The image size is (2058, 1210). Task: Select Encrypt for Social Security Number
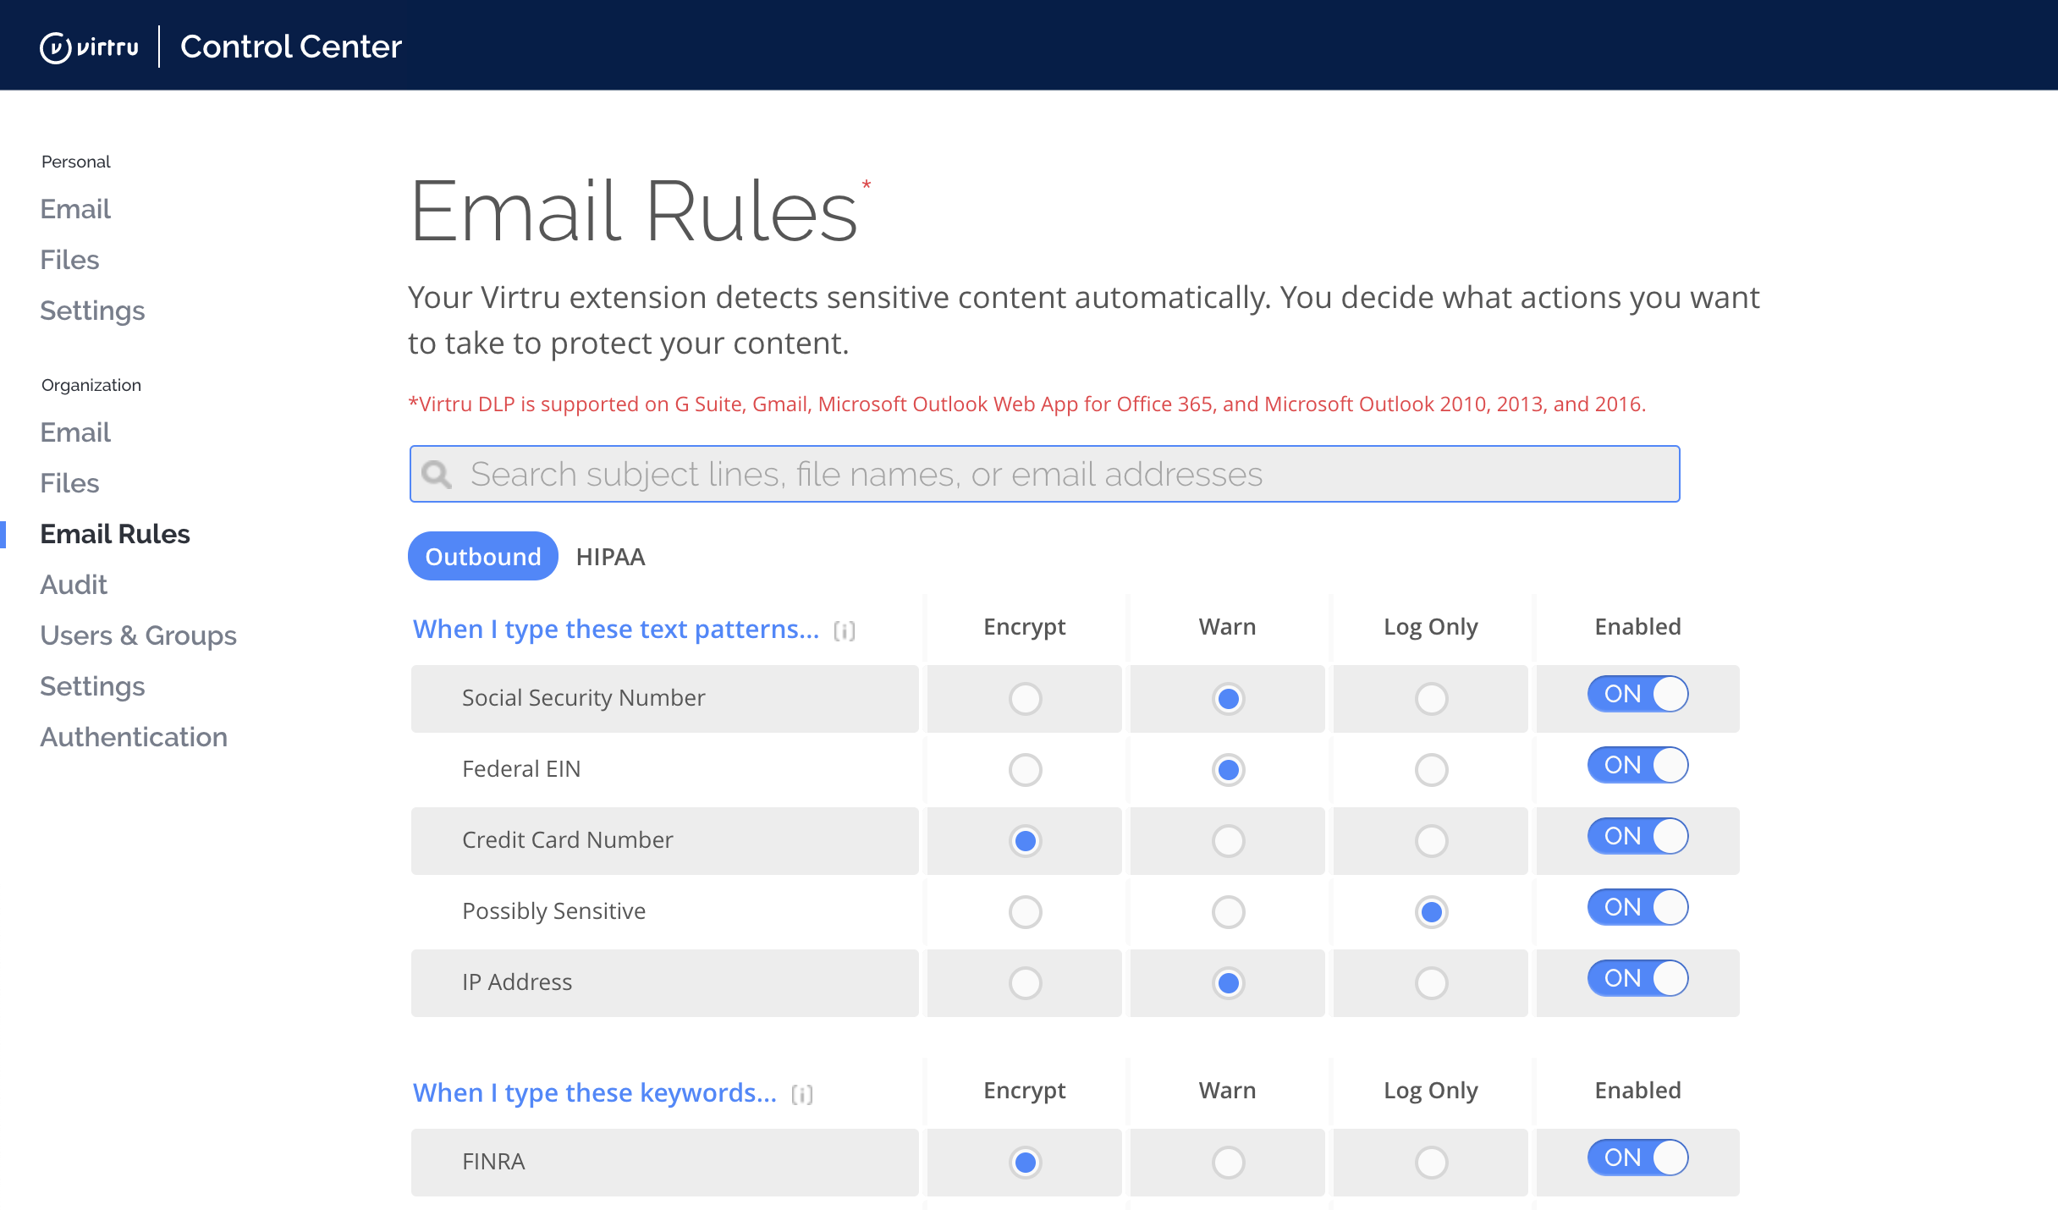click(1025, 699)
